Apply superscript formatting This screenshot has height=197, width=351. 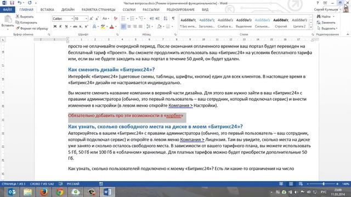(87, 27)
